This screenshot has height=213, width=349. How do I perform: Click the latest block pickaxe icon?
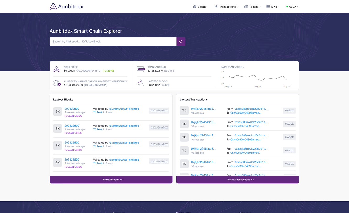[141, 83]
